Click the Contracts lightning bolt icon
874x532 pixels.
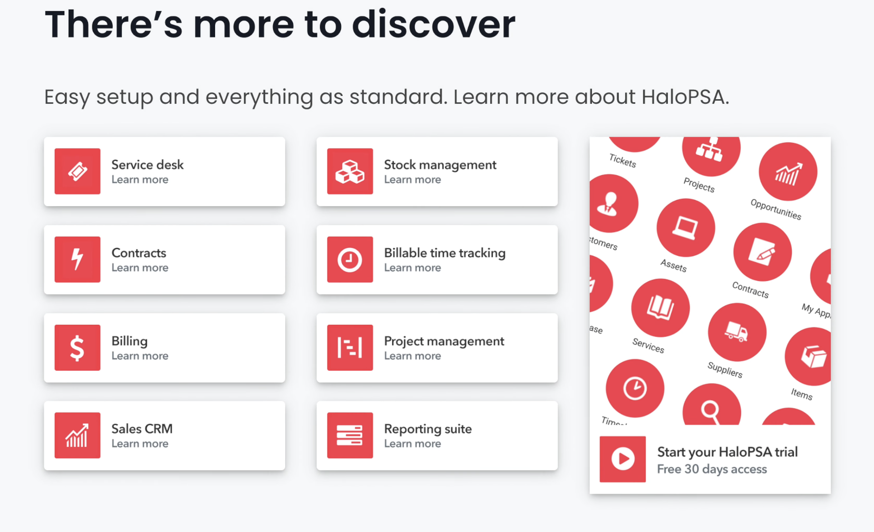coord(77,259)
